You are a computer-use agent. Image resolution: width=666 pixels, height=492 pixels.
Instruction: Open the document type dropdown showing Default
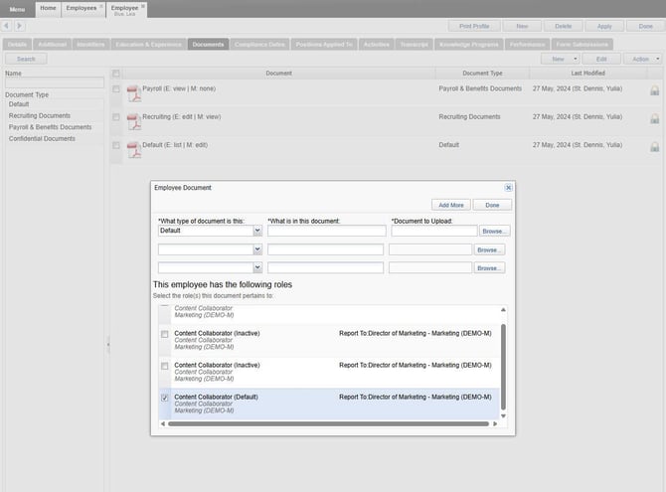tap(257, 231)
